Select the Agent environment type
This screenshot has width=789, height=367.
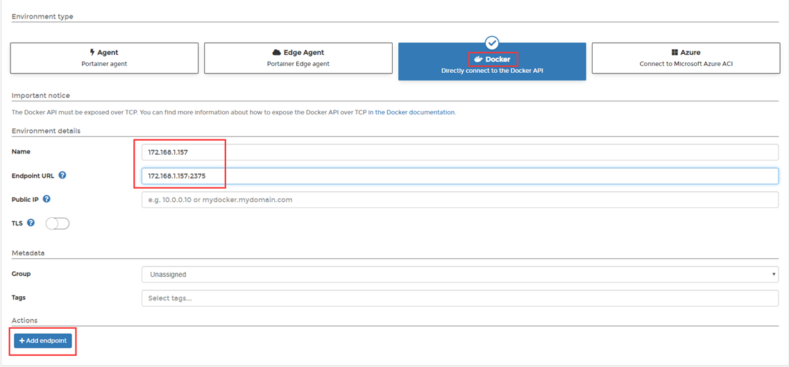tap(104, 58)
